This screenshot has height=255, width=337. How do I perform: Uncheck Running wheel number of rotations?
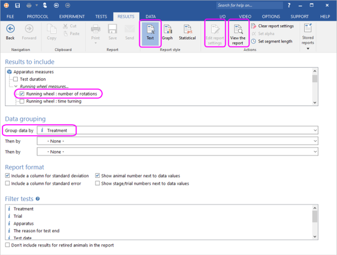pos(22,94)
